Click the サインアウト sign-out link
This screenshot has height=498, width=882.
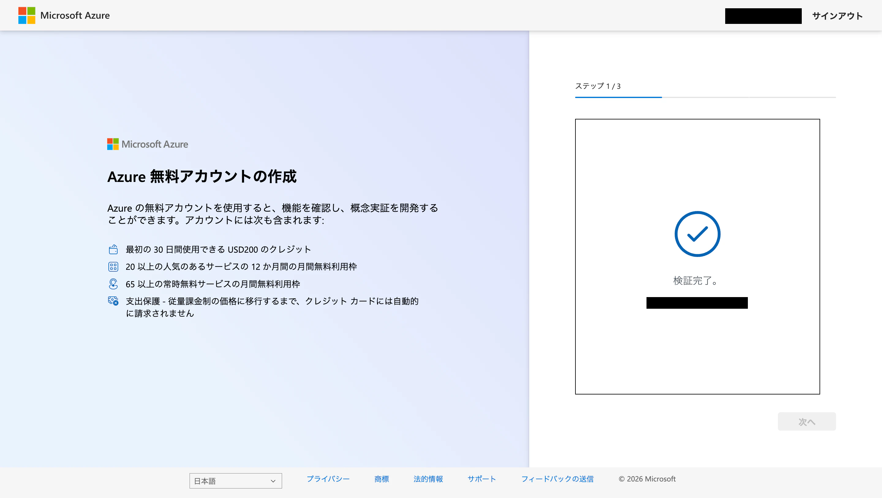838,16
